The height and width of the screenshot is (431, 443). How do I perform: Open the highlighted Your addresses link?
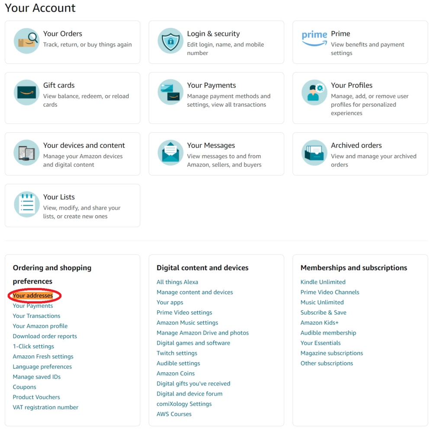coord(33,296)
